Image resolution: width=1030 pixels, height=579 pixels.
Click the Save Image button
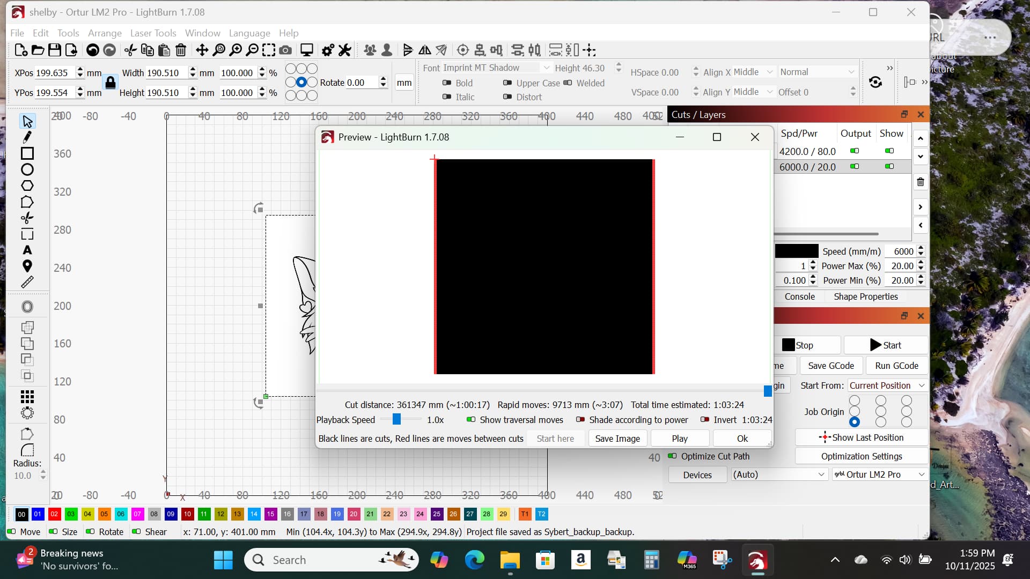[x=617, y=439]
